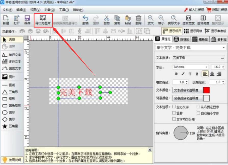Toggle italic text formatting
This screenshot has width=228, height=165.
[x=183, y=74]
